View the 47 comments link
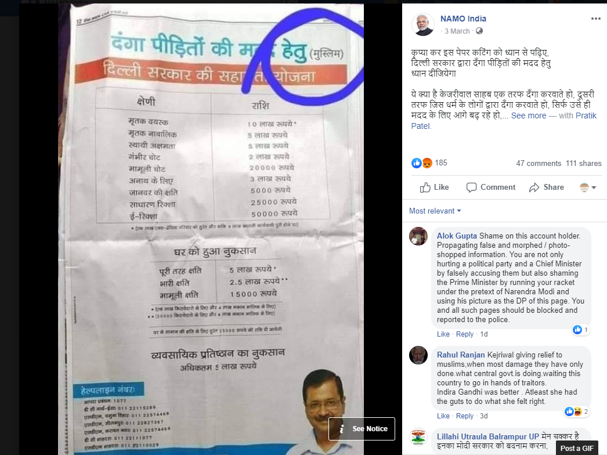 click(539, 164)
